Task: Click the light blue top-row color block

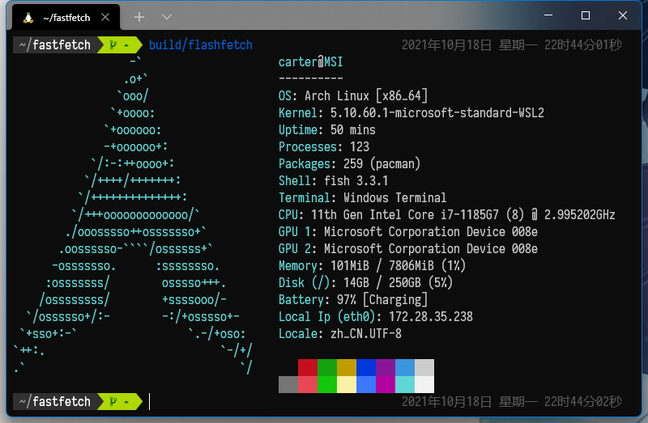Action: tap(404, 367)
